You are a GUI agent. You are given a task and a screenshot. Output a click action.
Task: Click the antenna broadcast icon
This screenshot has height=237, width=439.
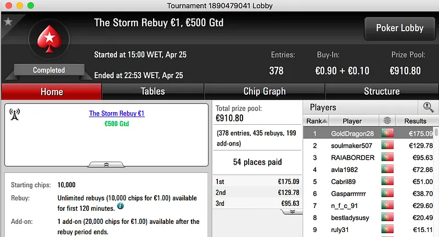coord(15,114)
